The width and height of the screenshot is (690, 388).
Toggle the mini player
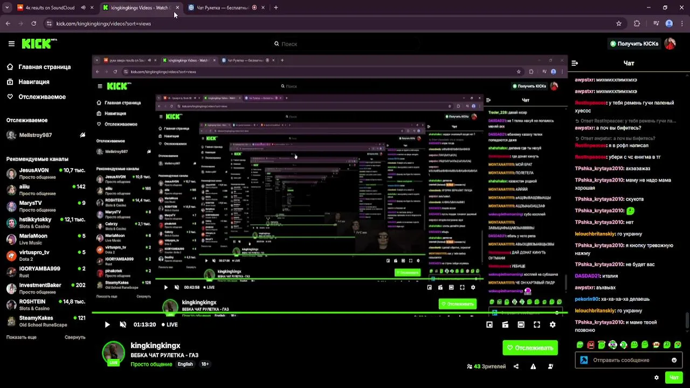[489, 324]
